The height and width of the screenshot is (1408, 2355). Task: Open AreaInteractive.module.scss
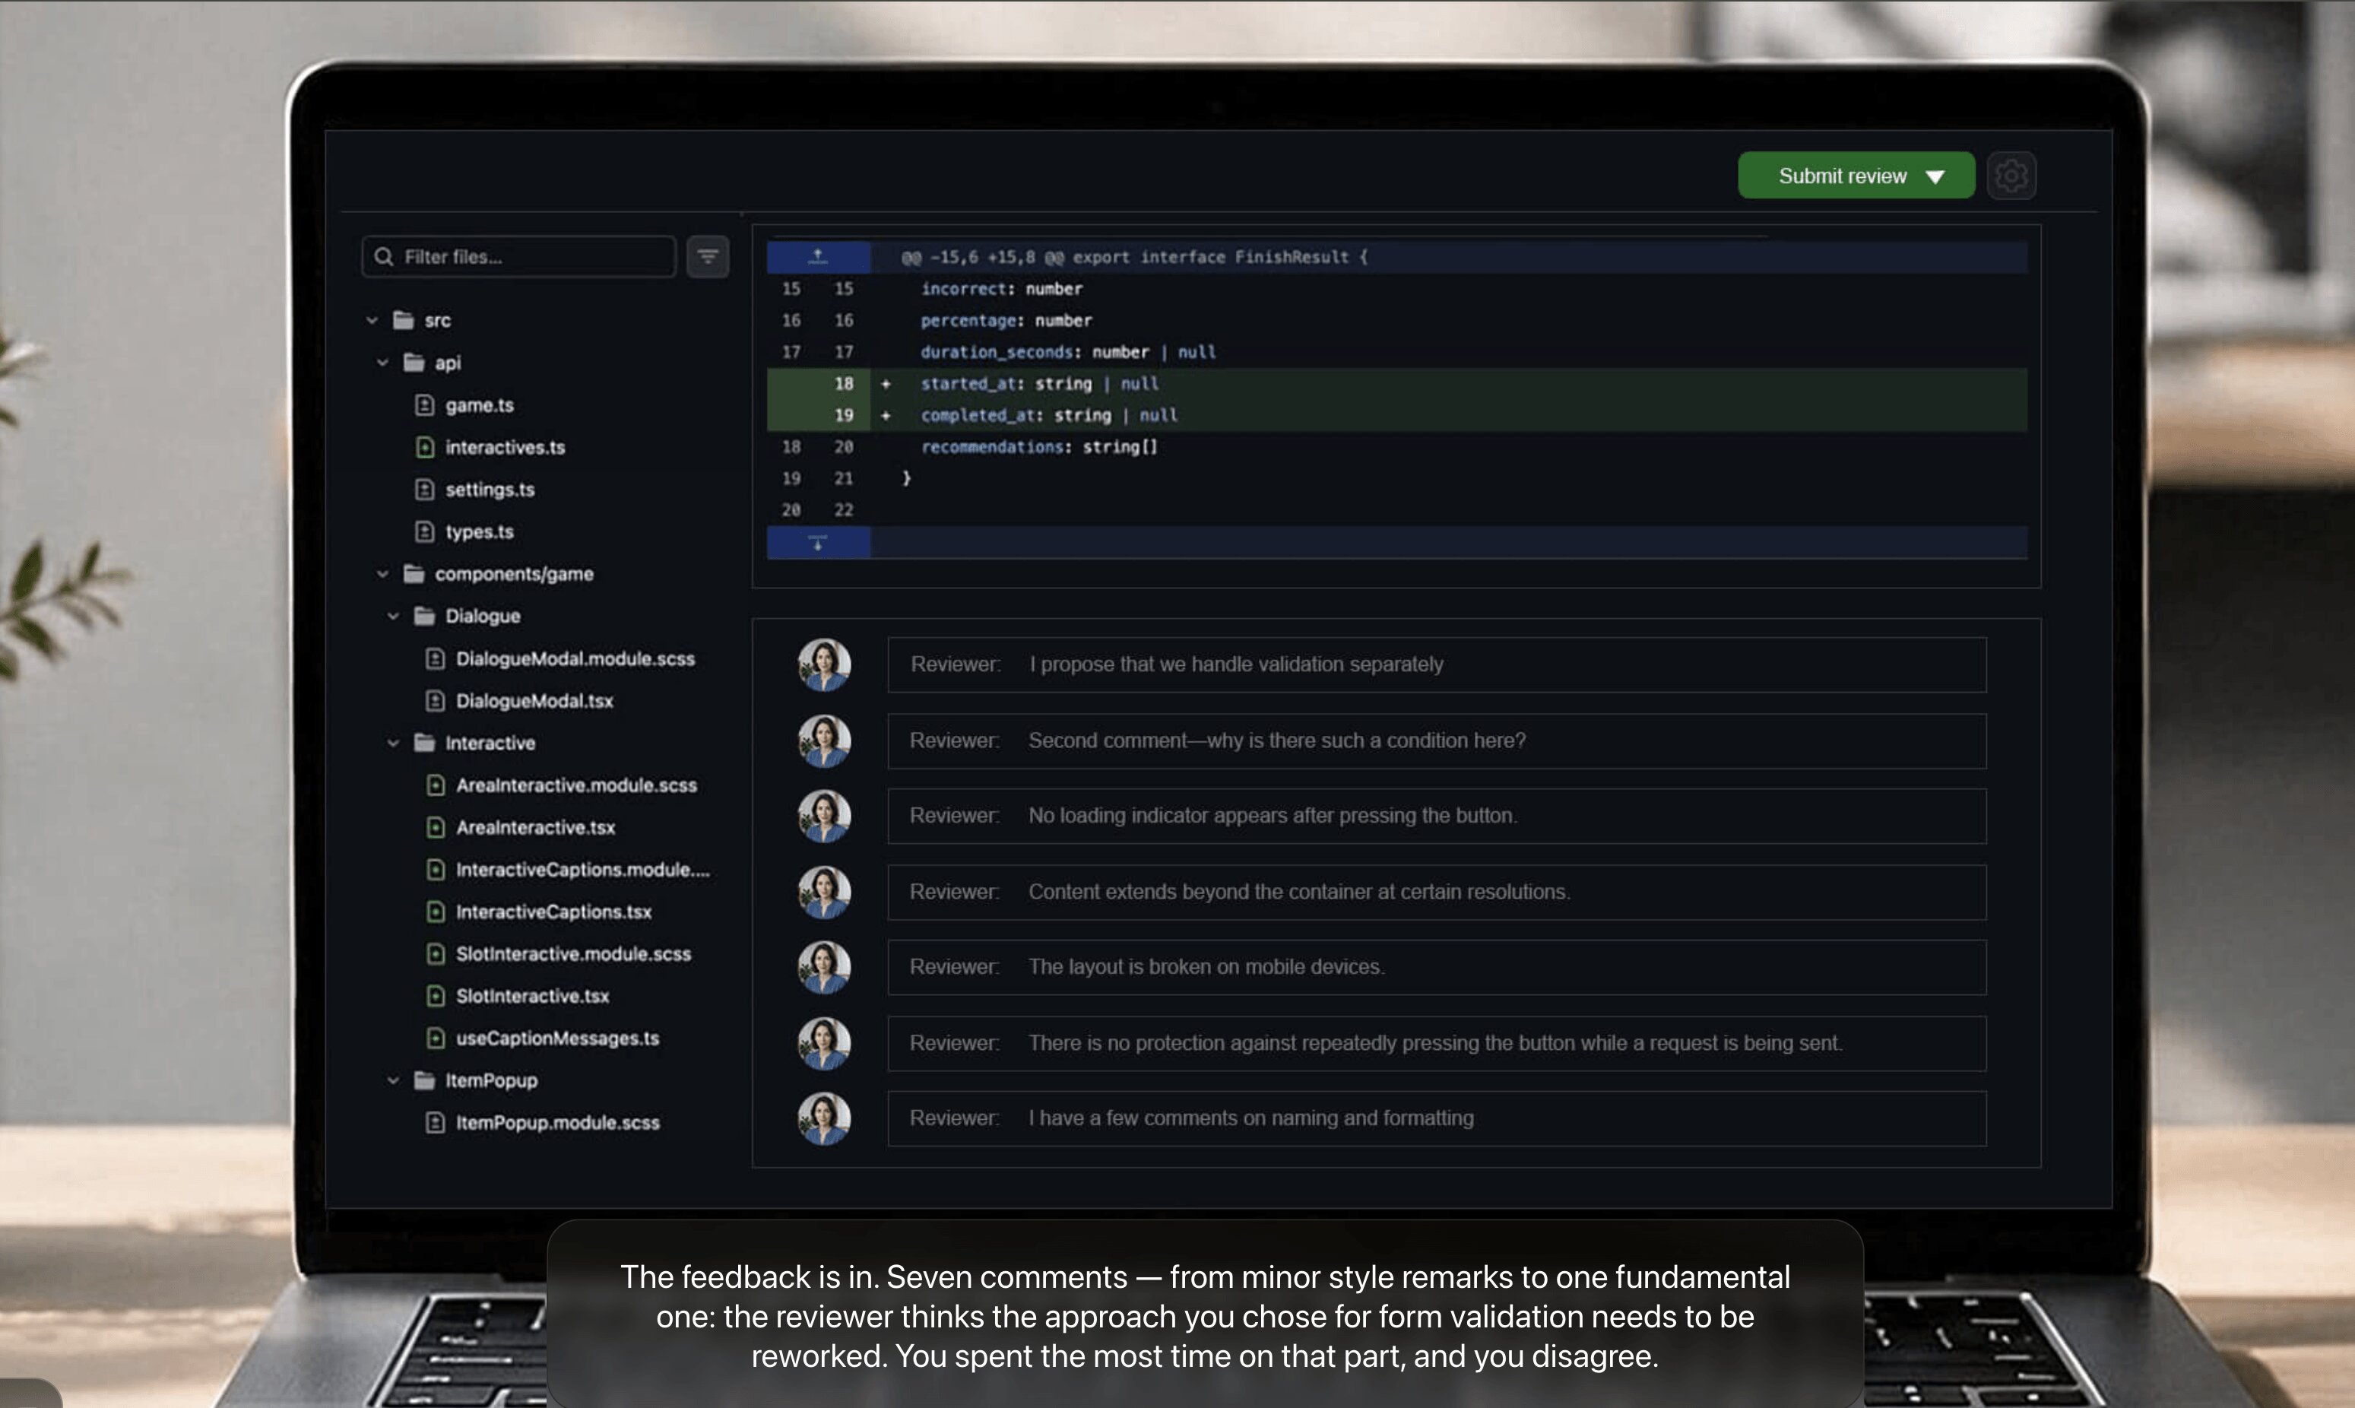[562, 785]
